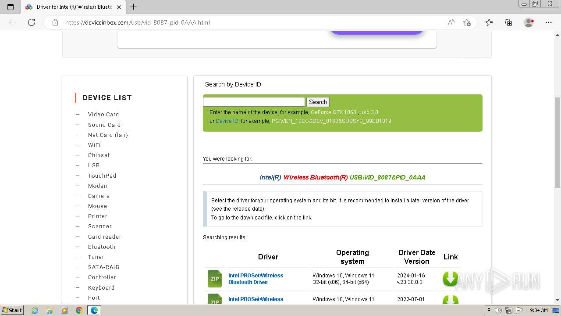Click the network tray icon
Screen dimensions: 561x316
508,310
